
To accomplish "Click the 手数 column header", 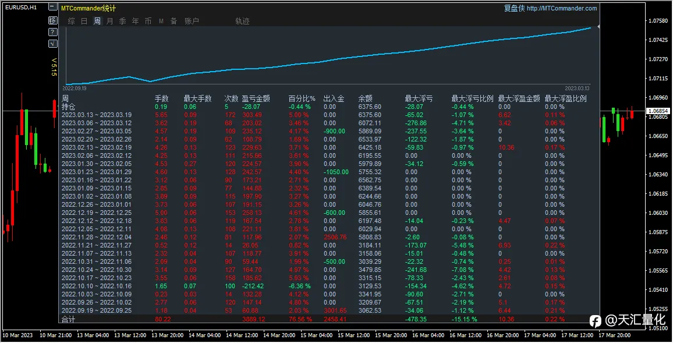I will coord(162,99).
